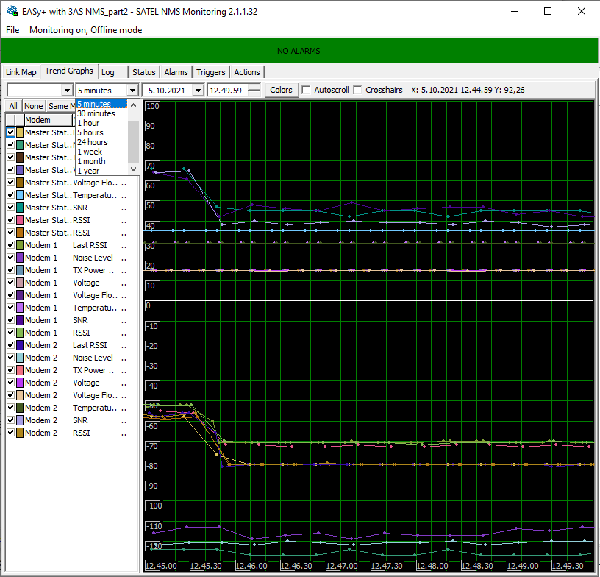Open the date picker dropdown for 5.10.2021

tap(198, 91)
